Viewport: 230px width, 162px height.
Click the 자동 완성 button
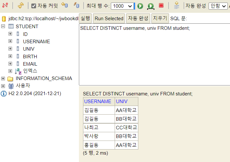[x=138, y=18]
